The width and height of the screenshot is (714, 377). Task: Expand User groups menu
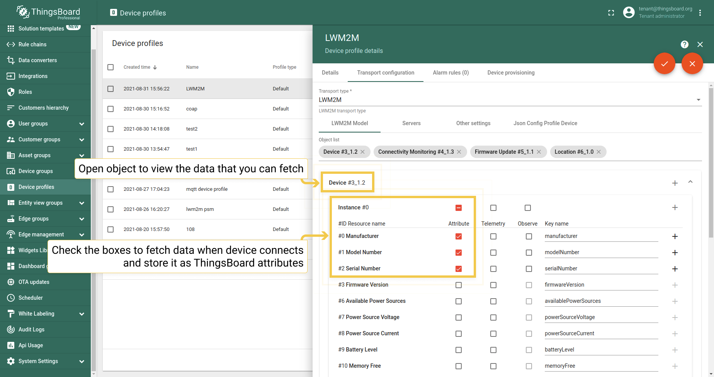(x=82, y=124)
